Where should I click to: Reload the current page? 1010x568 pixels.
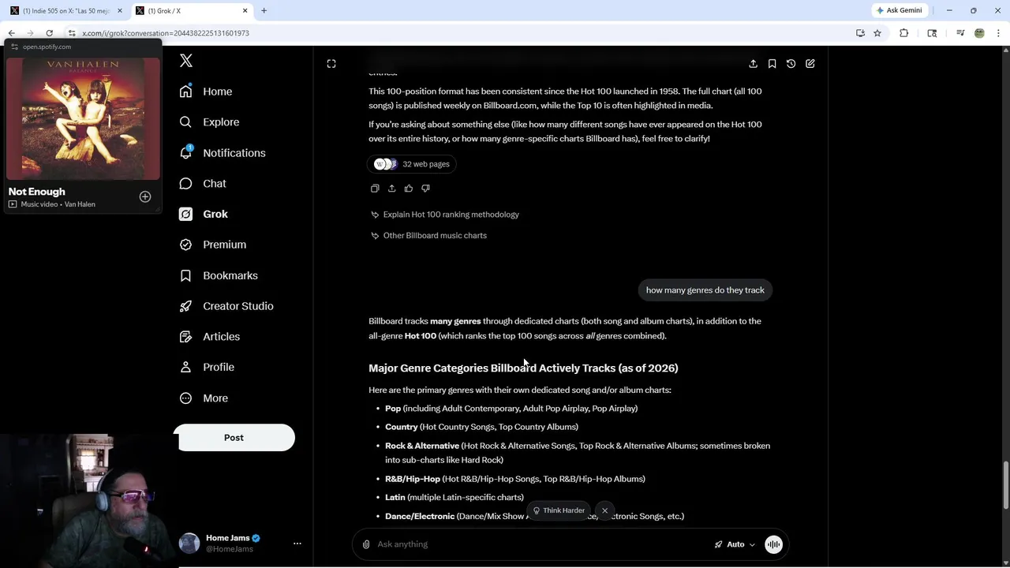coord(49,33)
